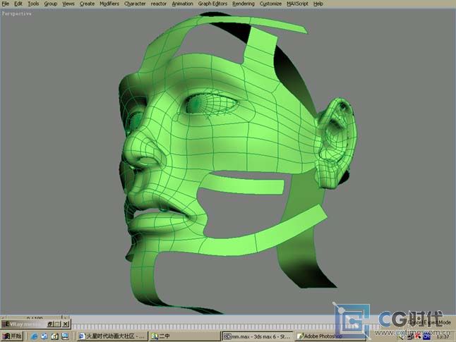Click the Cancel Expert Mode button
The height and width of the screenshot is (342, 456).
coord(430,322)
